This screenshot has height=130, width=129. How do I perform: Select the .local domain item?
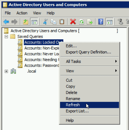[x=31, y=71]
